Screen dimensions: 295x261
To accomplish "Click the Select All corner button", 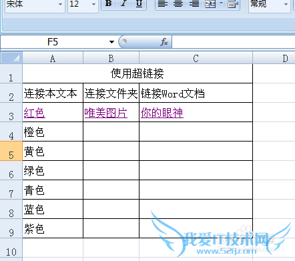I will (x=11, y=58).
